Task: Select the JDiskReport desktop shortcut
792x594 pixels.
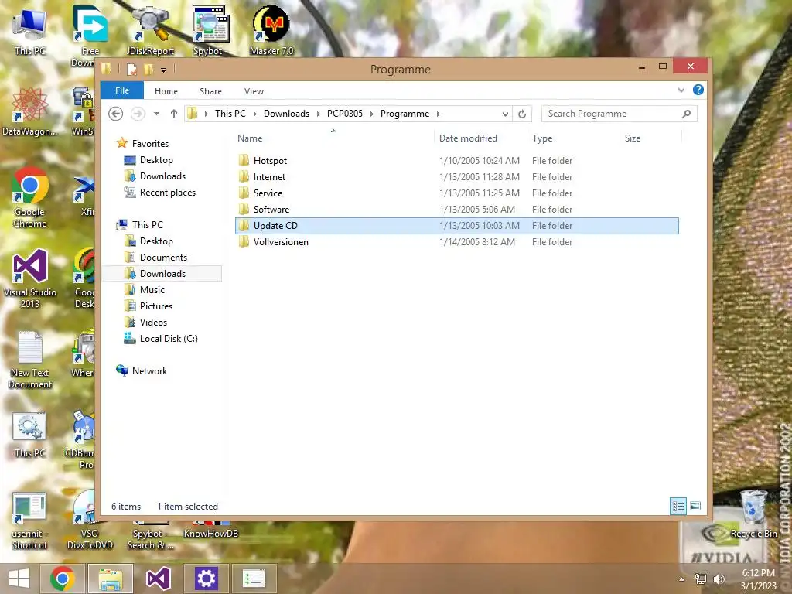Action: (x=150, y=30)
